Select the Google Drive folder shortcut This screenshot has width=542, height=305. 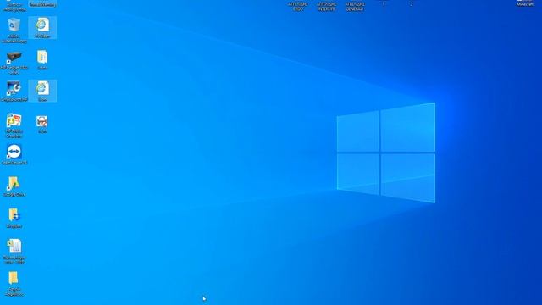(x=14, y=184)
